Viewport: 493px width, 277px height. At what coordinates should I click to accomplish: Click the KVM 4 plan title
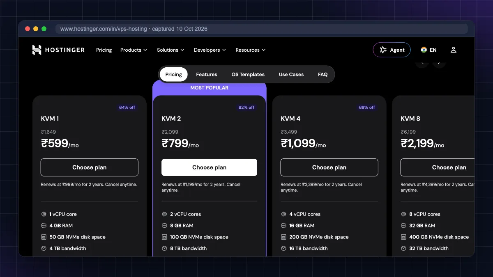point(291,119)
